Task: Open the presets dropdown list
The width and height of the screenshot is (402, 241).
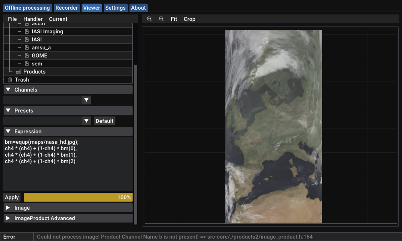Action: click(x=86, y=121)
